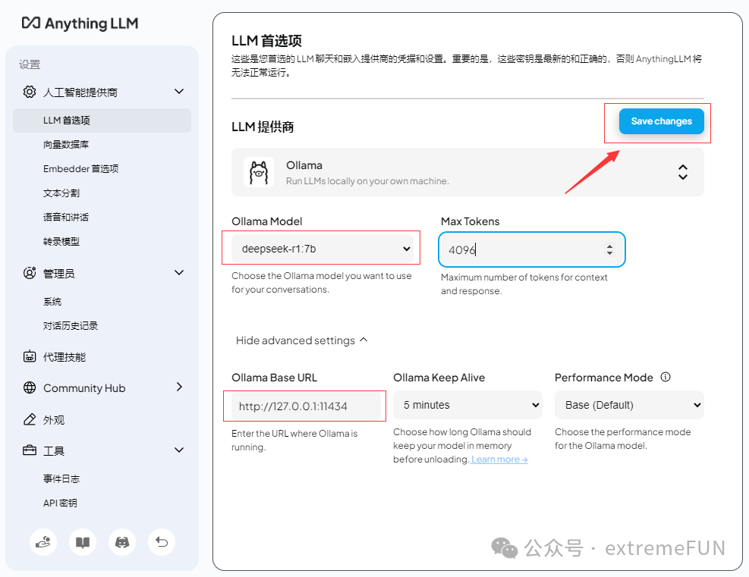Click the 外观 pencil icon
This screenshot has width=749, height=577.
(x=30, y=419)
